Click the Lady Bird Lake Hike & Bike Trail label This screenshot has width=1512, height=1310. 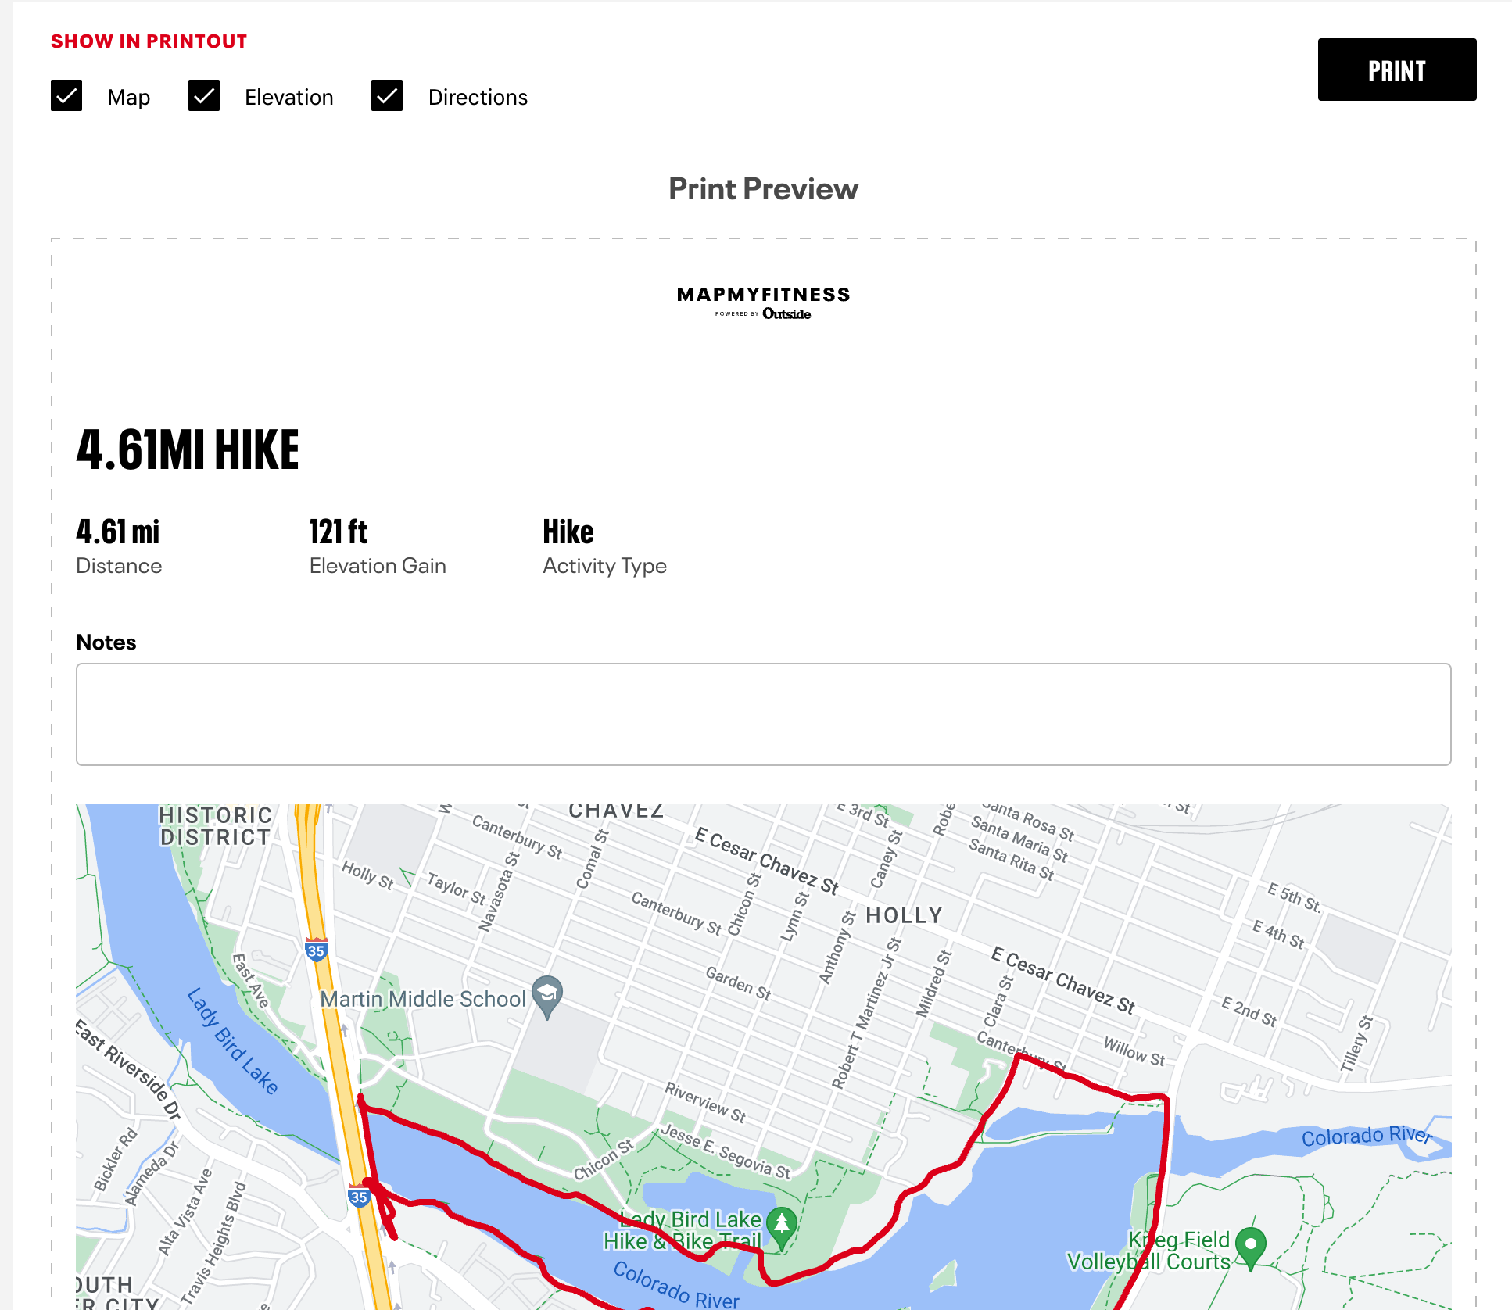point(682,1230)
